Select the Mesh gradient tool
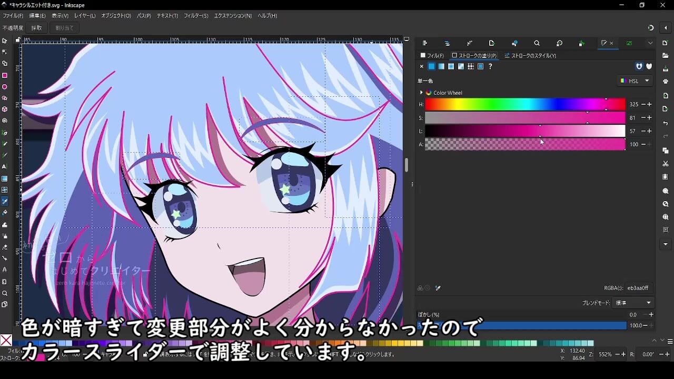 click(4, 189)
